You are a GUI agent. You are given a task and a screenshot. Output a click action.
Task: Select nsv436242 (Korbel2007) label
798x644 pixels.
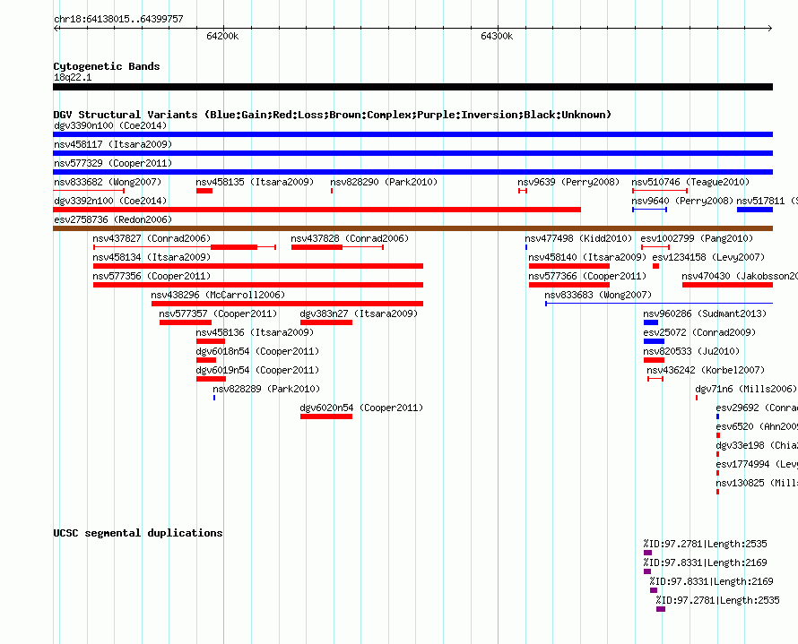click(x=706, y=370)
